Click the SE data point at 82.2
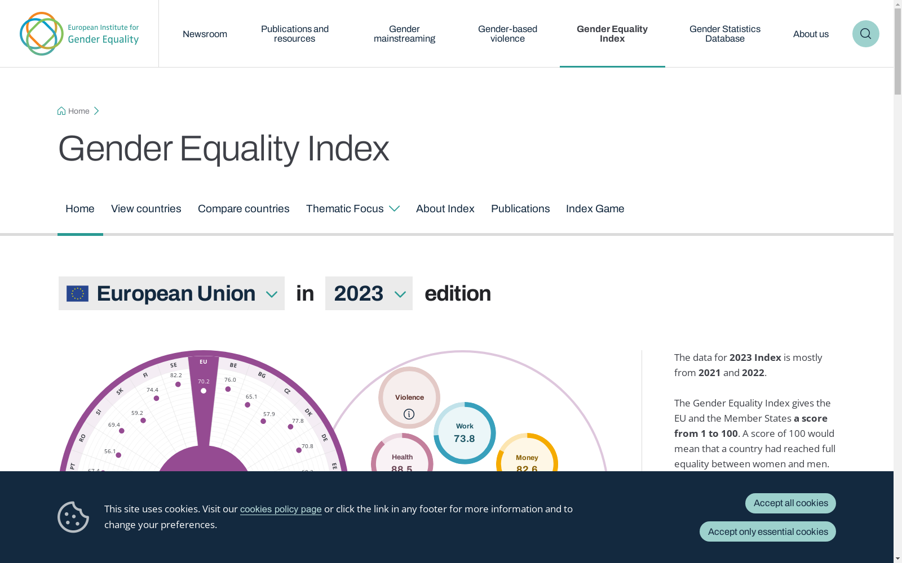The image size is (902, 563). 178,385
